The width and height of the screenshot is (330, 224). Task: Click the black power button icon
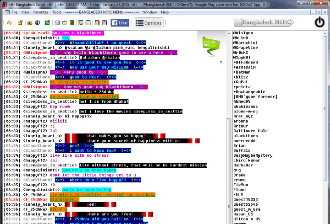[319, 22]
